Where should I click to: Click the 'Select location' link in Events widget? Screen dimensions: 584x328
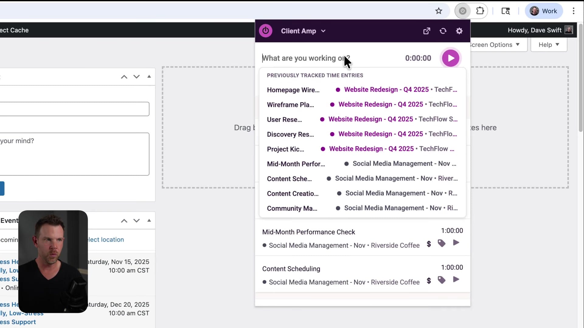pyautogui.click(x=106, y=240)
